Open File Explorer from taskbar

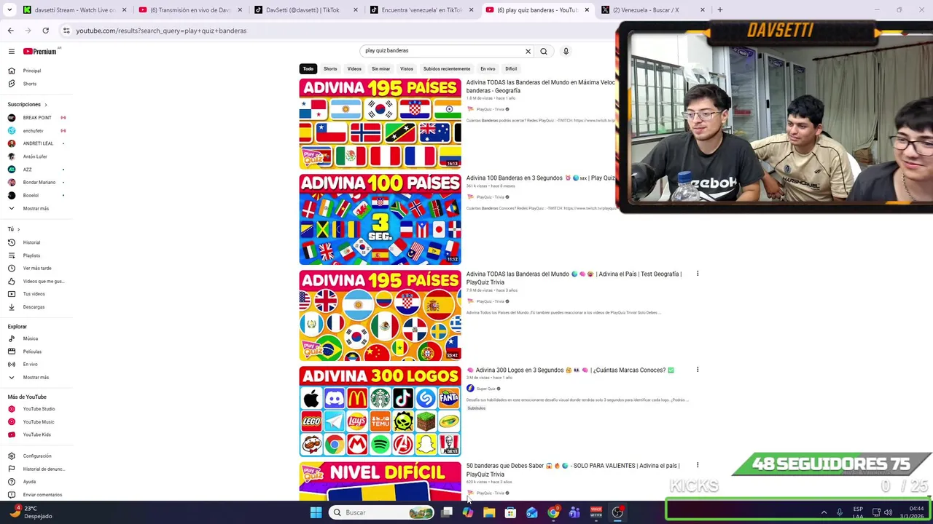[489, 512]
